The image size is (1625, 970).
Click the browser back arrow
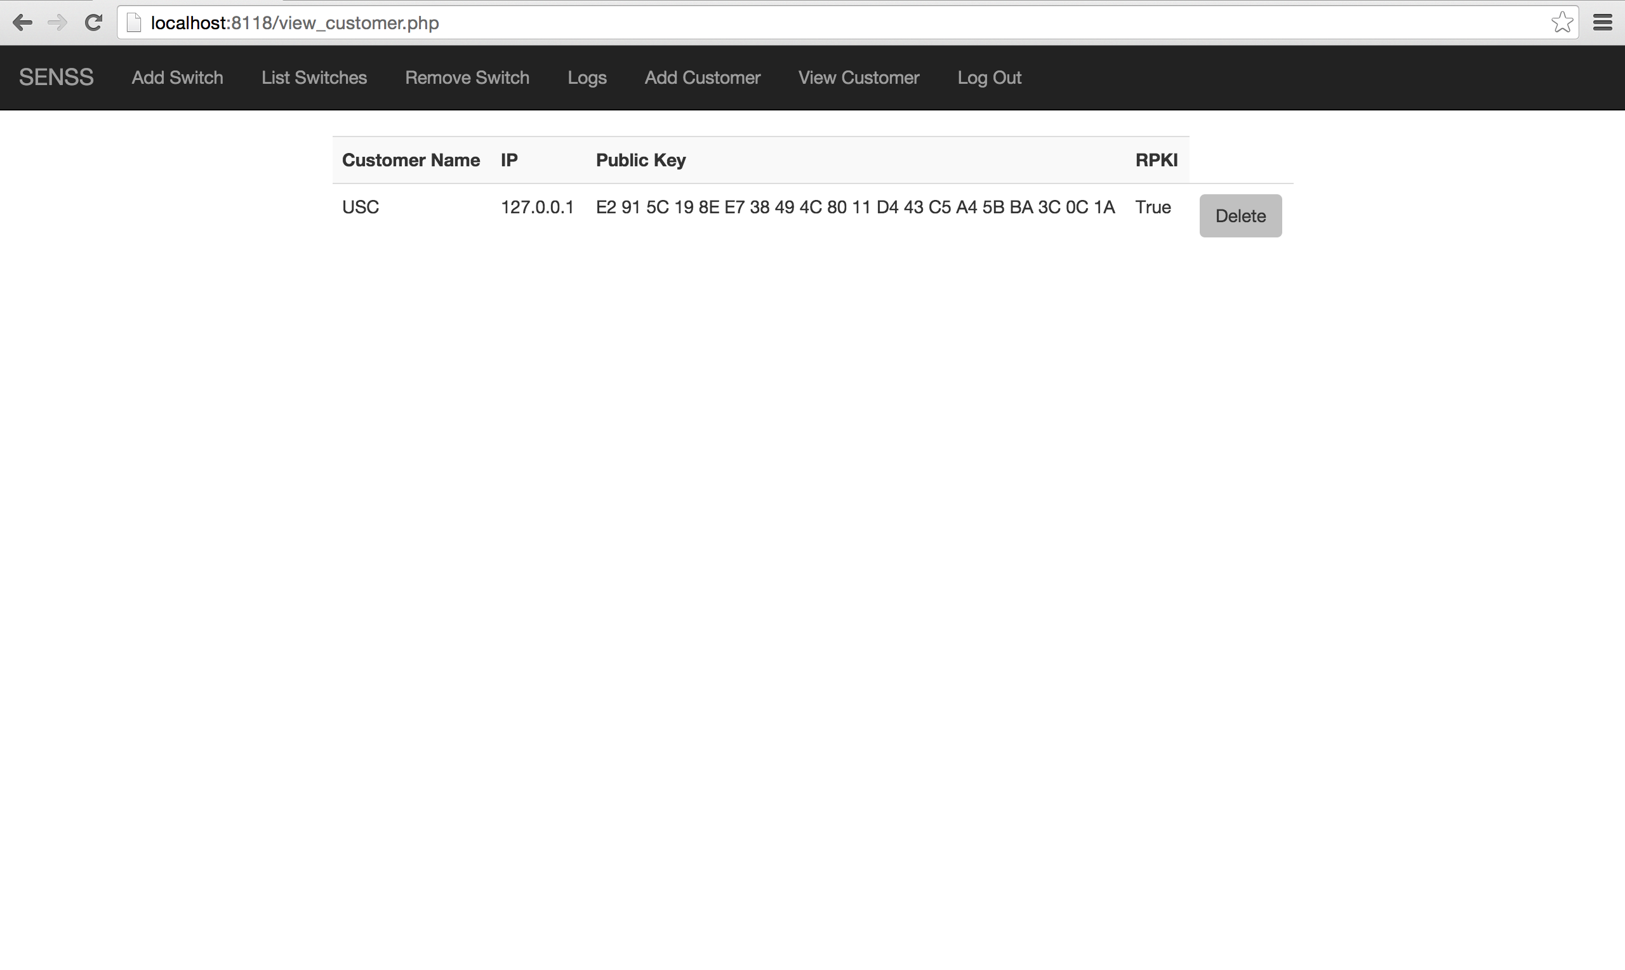[22, 23]
